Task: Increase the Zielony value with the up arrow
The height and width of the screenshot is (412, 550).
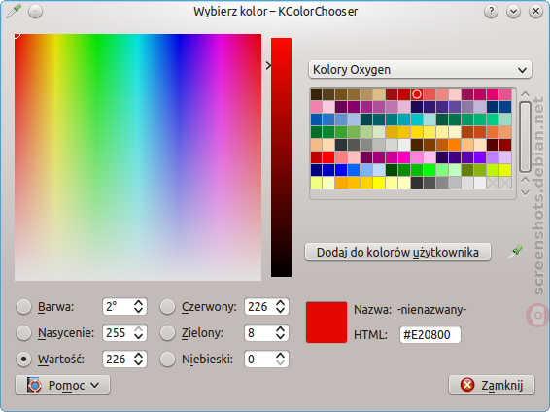Action: [280, 328]
